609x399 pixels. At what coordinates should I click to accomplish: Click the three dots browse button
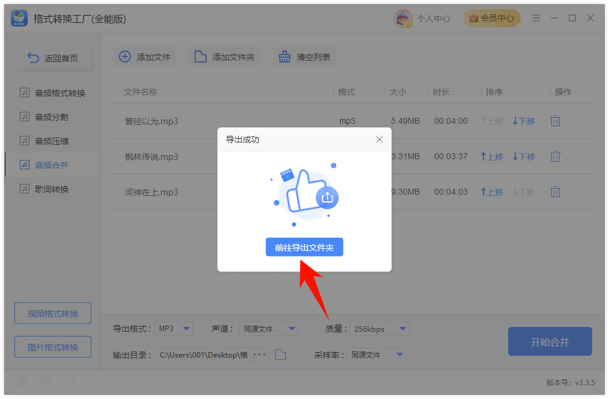pos(259,355)
